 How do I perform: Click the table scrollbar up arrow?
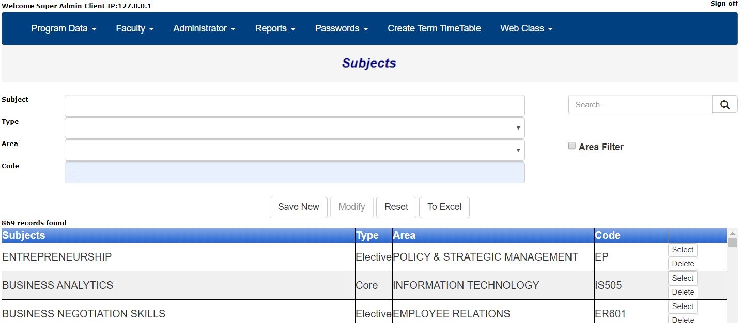733,233
